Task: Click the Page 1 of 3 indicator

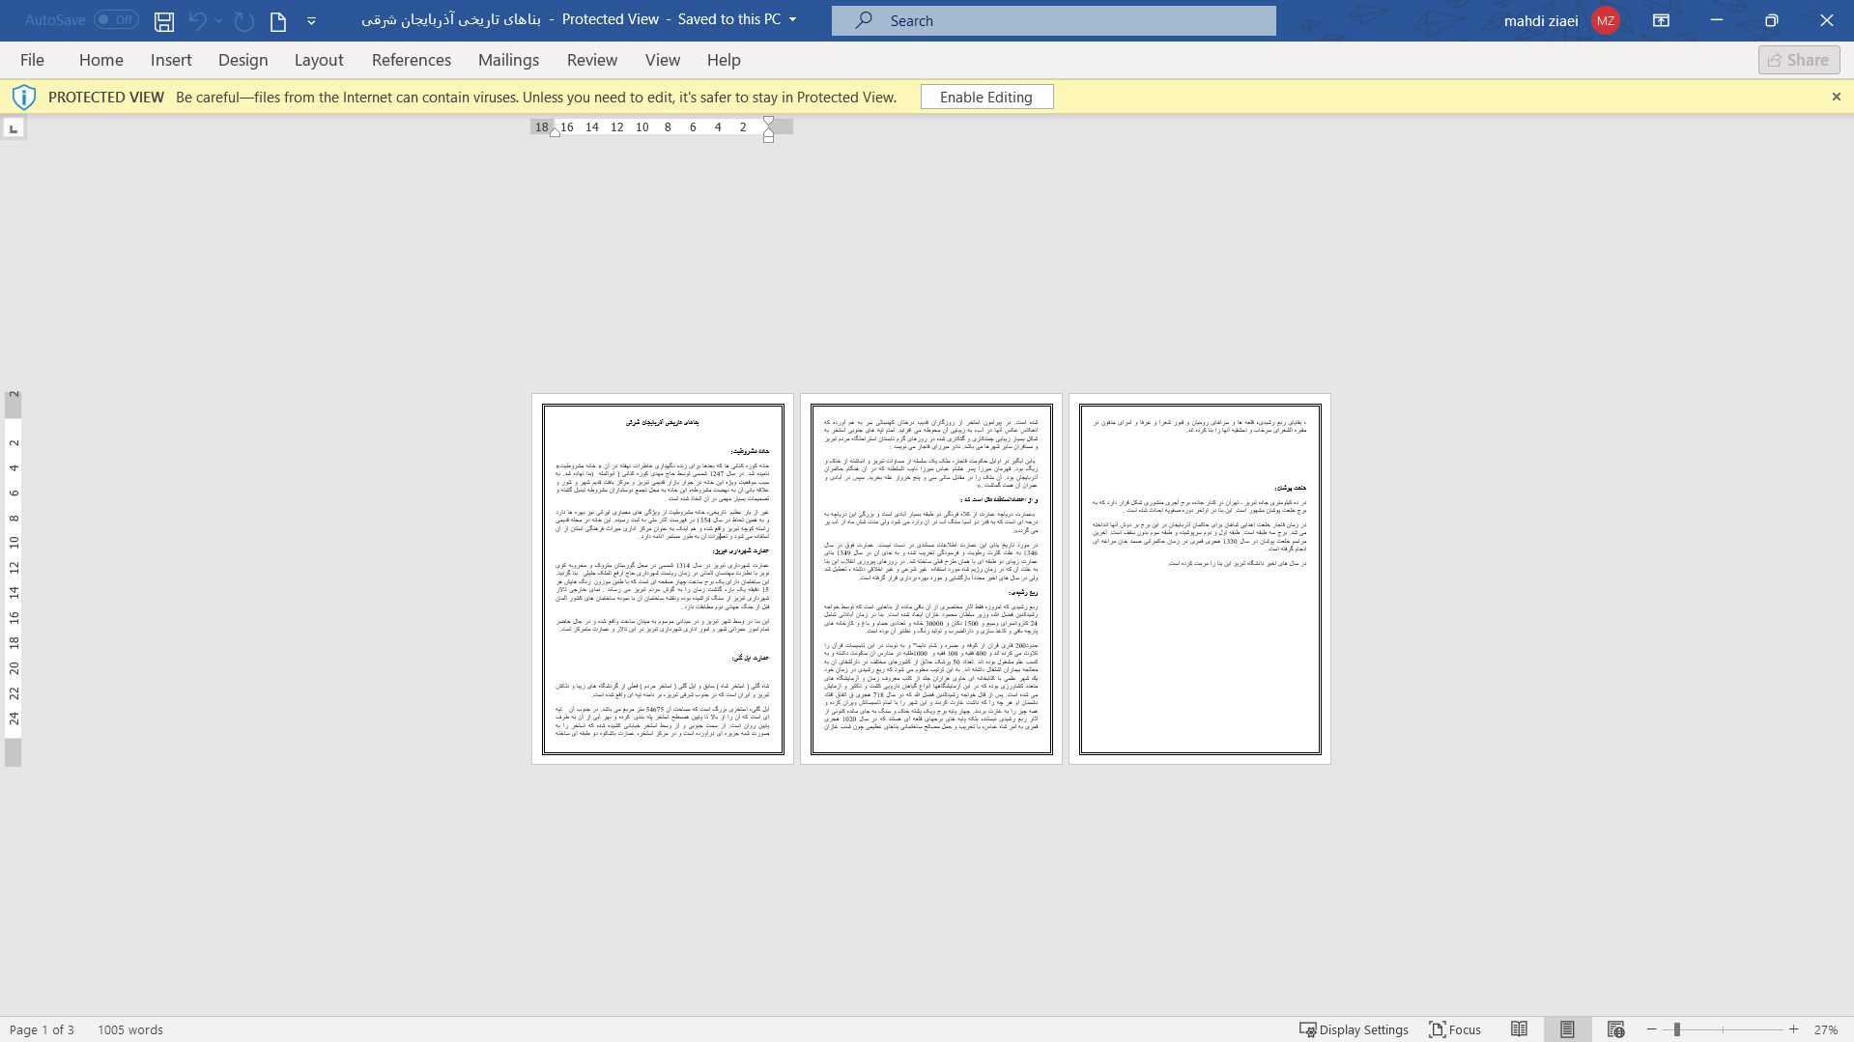Action: 42,1029
